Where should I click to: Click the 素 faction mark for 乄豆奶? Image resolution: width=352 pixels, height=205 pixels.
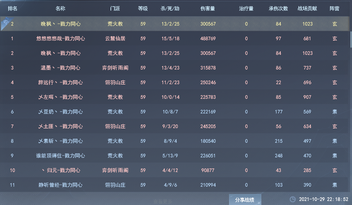[x=334, y=112]
